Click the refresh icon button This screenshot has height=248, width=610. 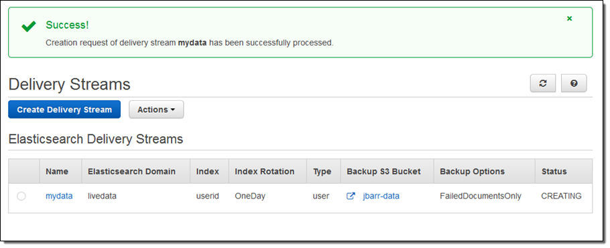543,83
